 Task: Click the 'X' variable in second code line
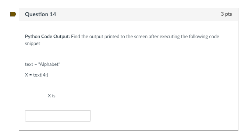(x=26, y=75)
